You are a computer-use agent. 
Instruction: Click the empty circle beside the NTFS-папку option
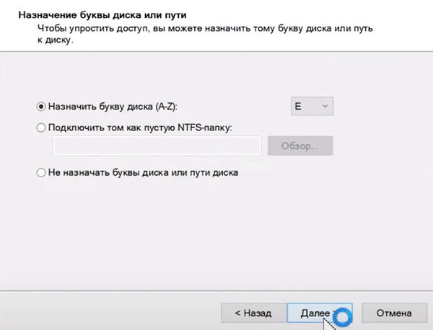(x=41, y=128)
